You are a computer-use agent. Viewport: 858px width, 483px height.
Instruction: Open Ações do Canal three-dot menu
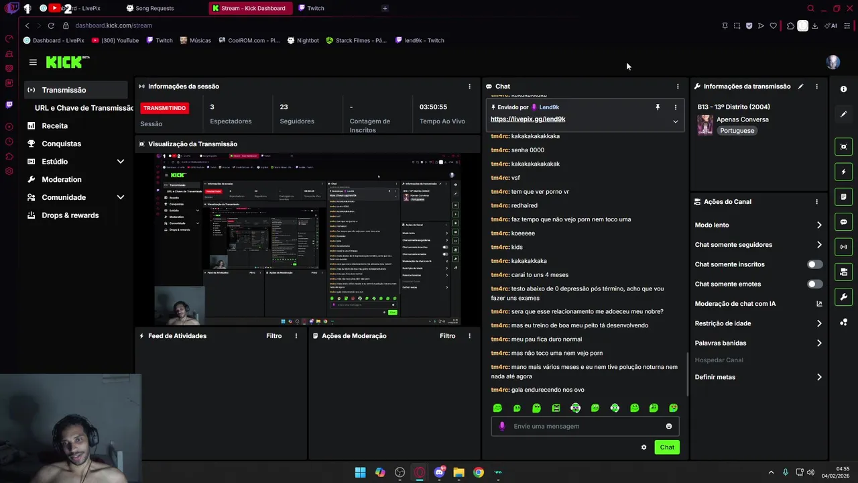coord(816,202)
